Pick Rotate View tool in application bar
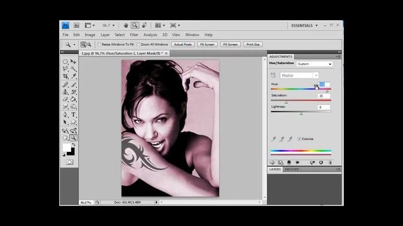This screenshot has height=226, width=403. [x=144, y=25]
